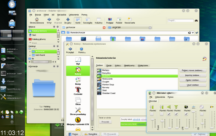The height and width of the screenshot is (136, 216).
Task: Switch to archcezar : bash terminal task
Action: coord(12,73)
